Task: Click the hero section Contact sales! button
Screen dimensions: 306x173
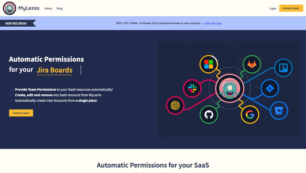Action: tap(21, 113)
